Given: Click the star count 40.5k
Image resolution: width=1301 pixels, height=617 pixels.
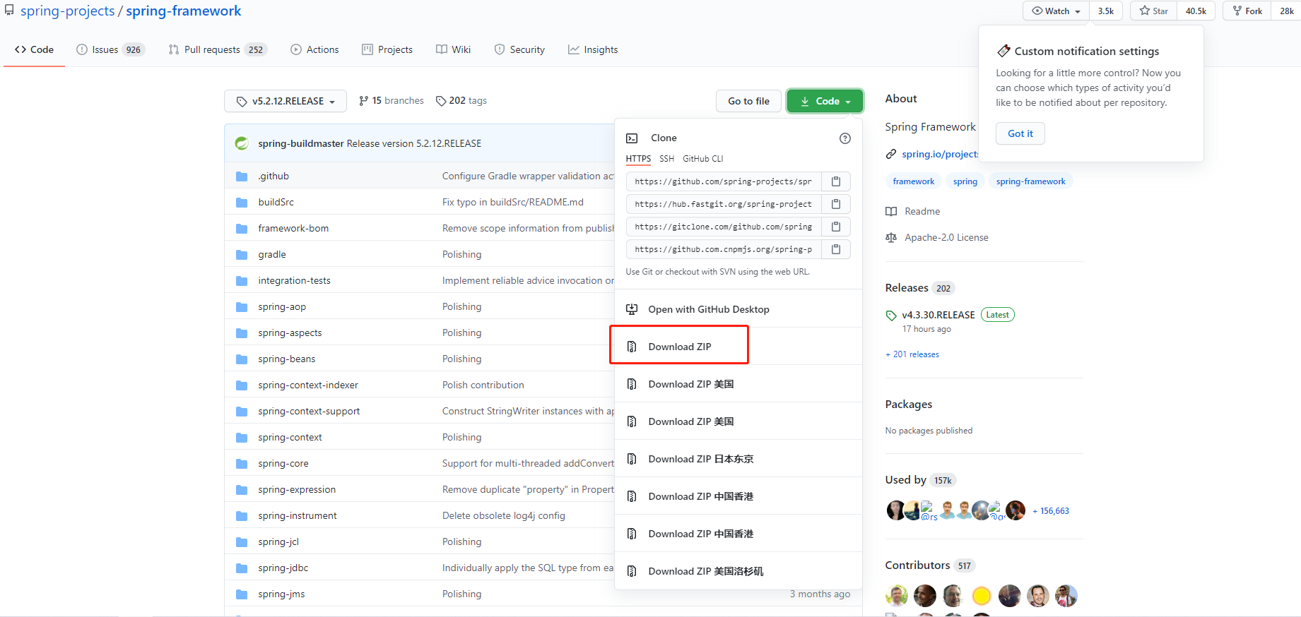Looking at the screenshot, I should 1196,11.
